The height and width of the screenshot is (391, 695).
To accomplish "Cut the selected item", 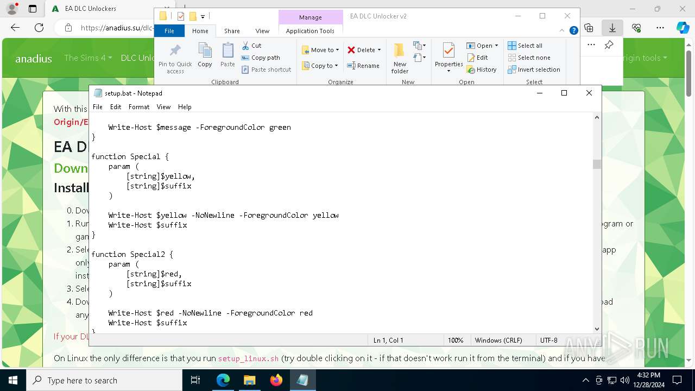I will [x=251, y=46].
